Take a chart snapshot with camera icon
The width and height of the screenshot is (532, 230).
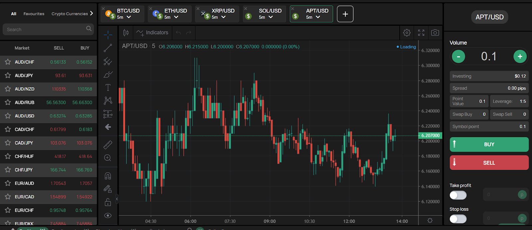435,33
